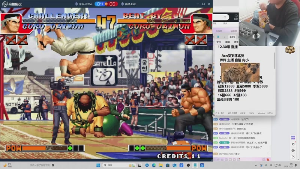300x169 pixels.
Task: Click the Notepad vertical scrollbar
Action: pyautogui.click(x=274, y=60)
